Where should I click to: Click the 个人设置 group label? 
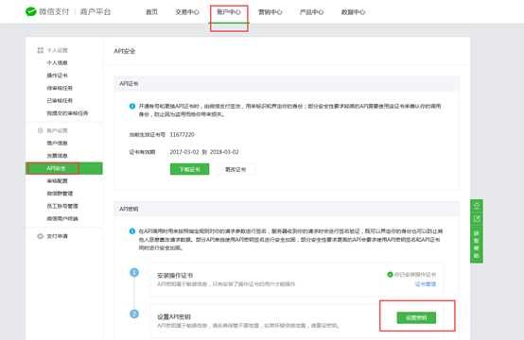pos(57,50)
